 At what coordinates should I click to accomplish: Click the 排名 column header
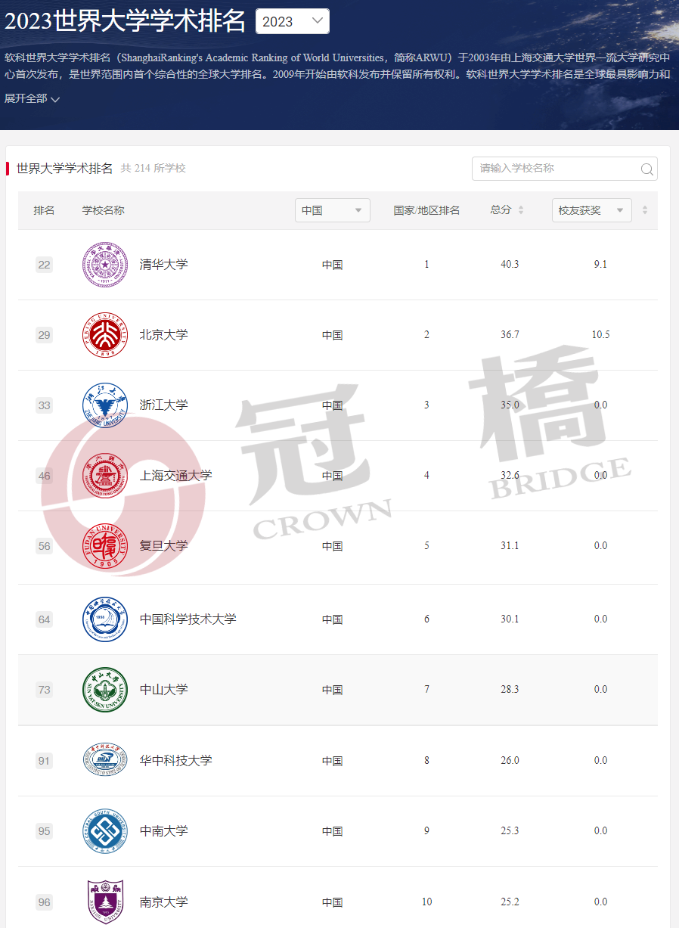[45, 210]
